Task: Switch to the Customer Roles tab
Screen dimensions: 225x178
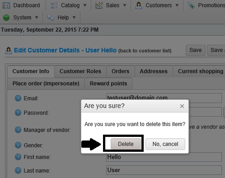Action: tap(80, 71)
